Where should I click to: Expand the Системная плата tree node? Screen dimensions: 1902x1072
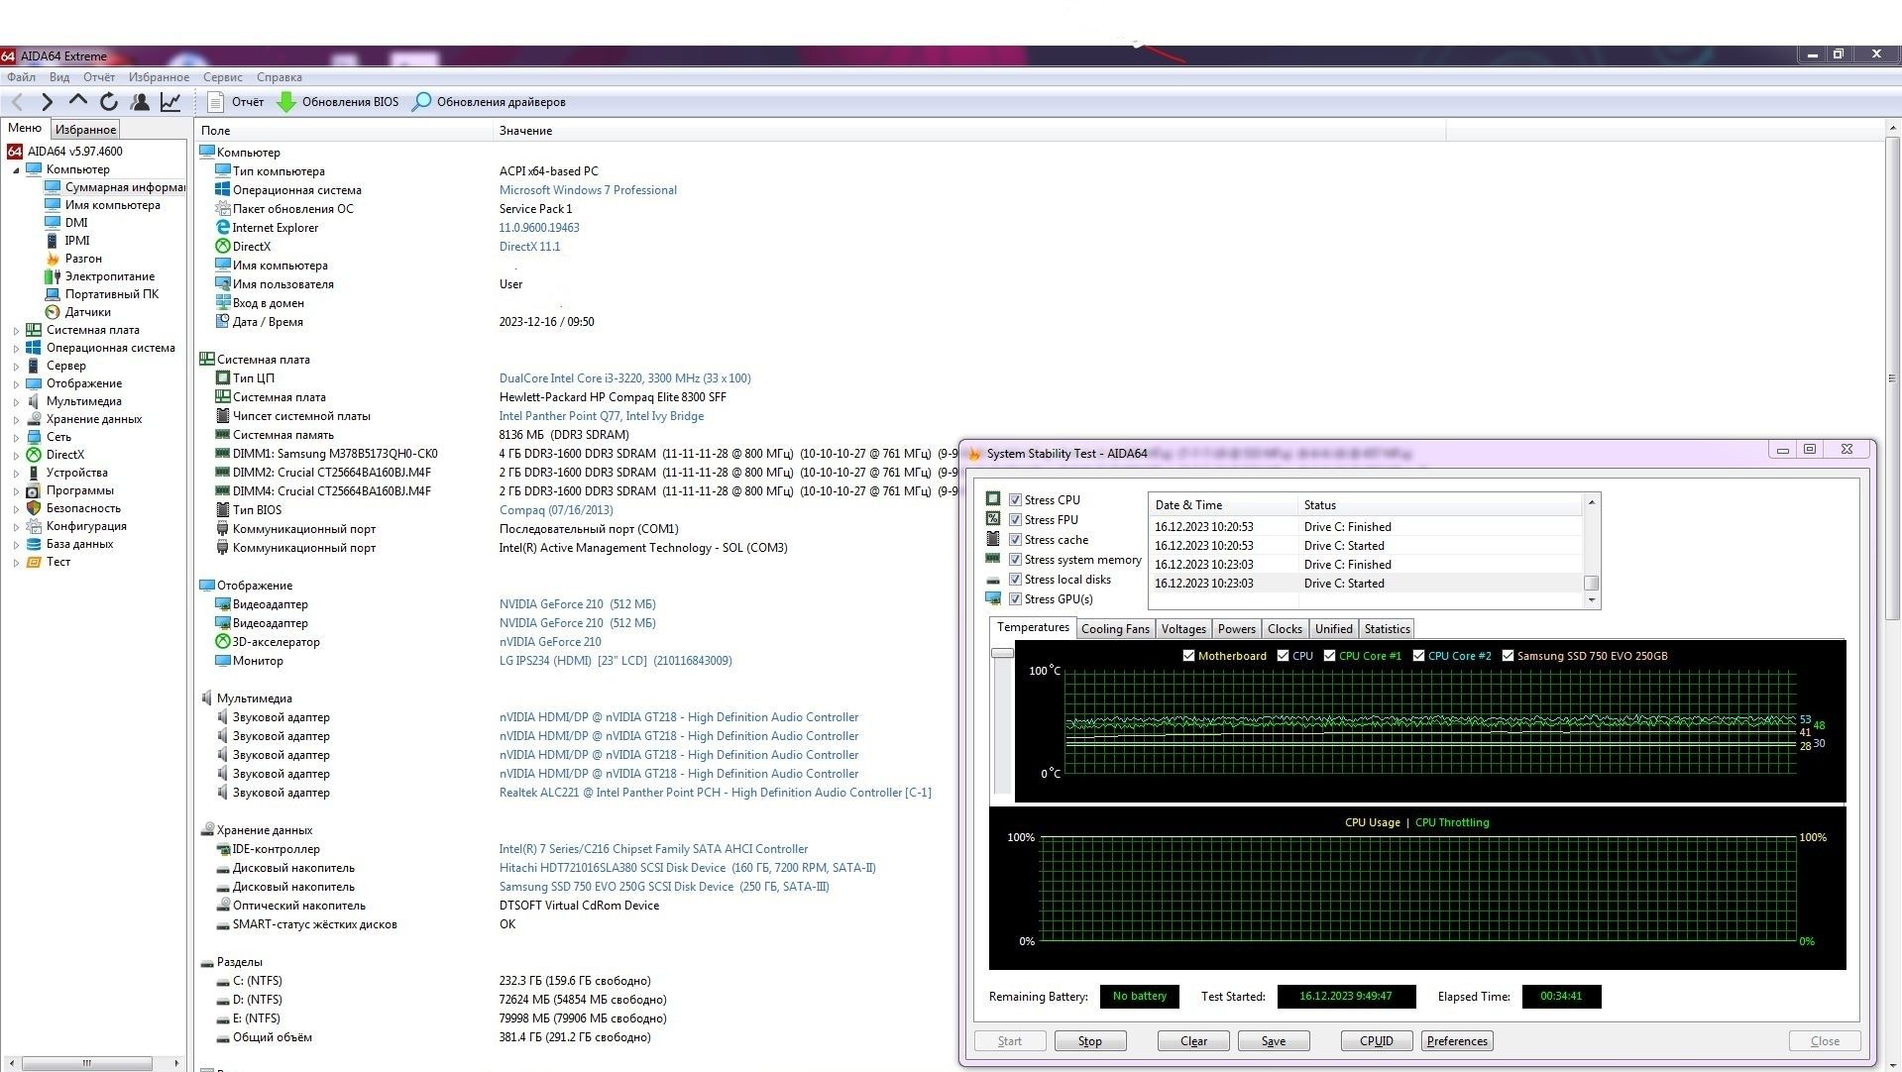(16, 331)
